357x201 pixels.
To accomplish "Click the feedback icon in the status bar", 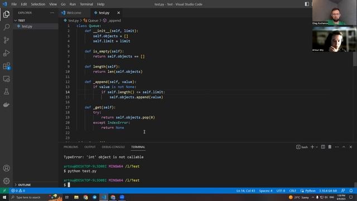I will tap(343, 191).
